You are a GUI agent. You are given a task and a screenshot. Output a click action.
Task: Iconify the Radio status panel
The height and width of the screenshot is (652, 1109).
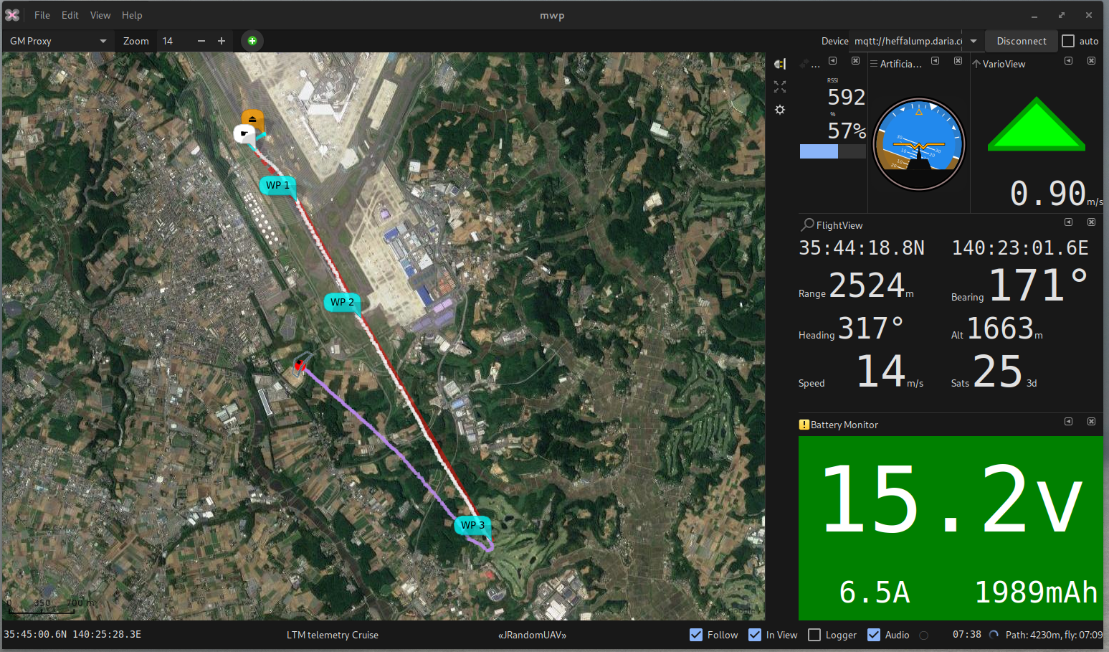[832, 61]
